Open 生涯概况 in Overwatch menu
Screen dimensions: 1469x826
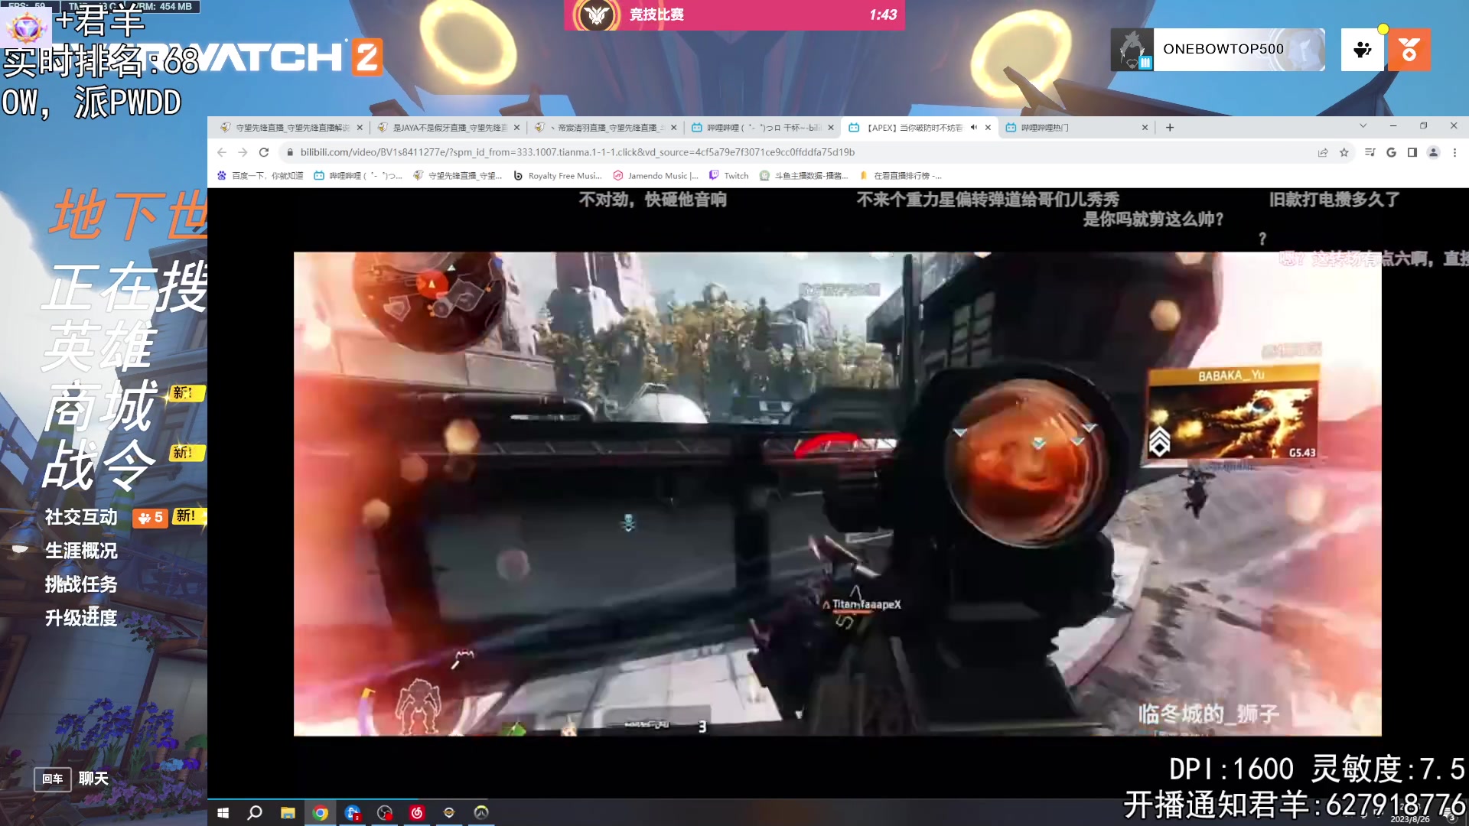[81, 551]
